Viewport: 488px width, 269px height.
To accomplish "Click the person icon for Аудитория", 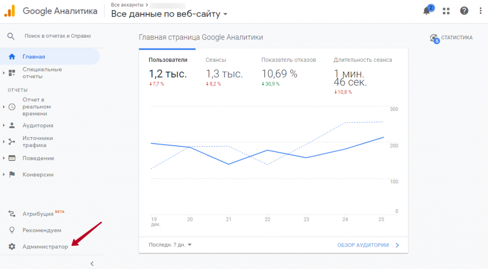I will coord(12,125).
